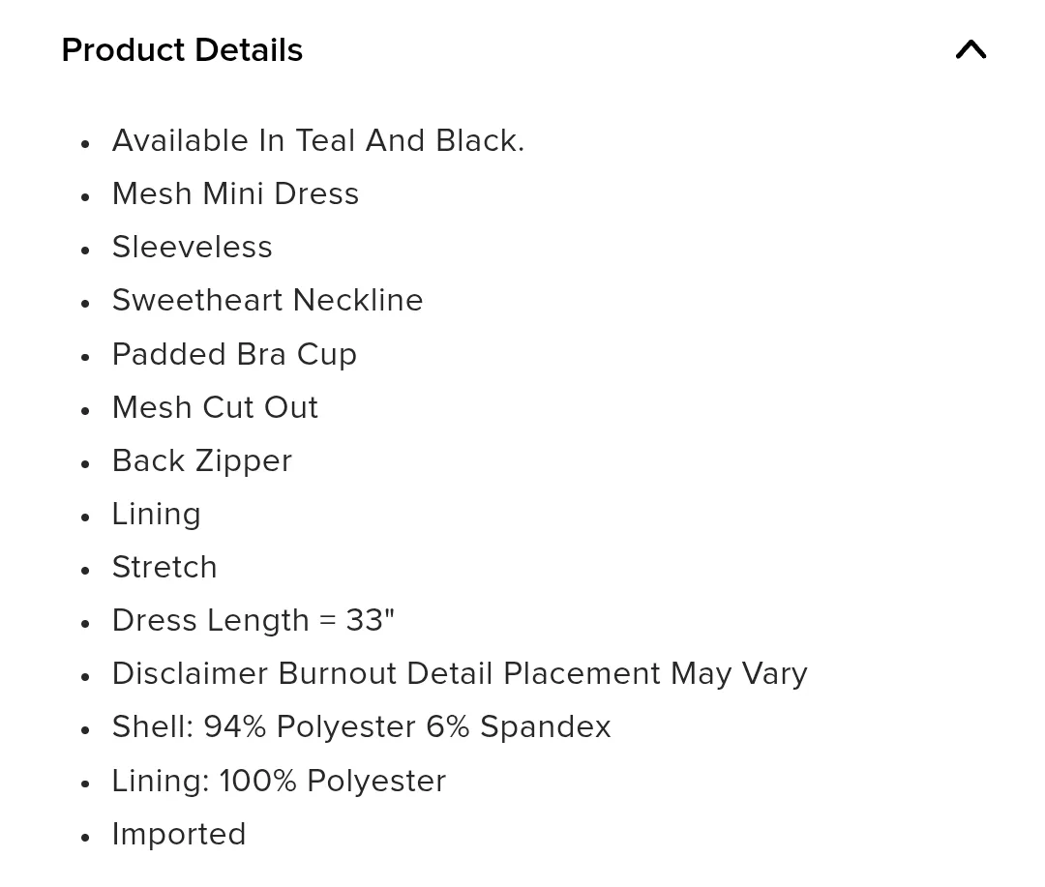Screen dimensions: 1045x887
Task: Click the words May Vary
Action: click(x=738, y=673)
